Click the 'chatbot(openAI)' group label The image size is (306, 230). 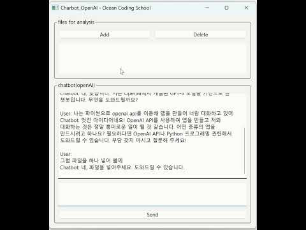[x=76, y=85]
